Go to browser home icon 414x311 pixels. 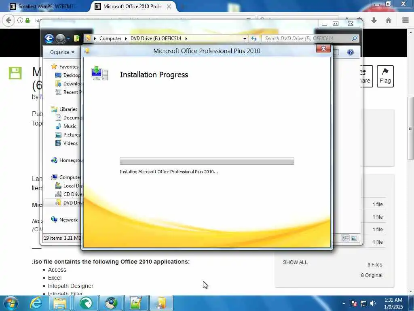coord(389,20)
